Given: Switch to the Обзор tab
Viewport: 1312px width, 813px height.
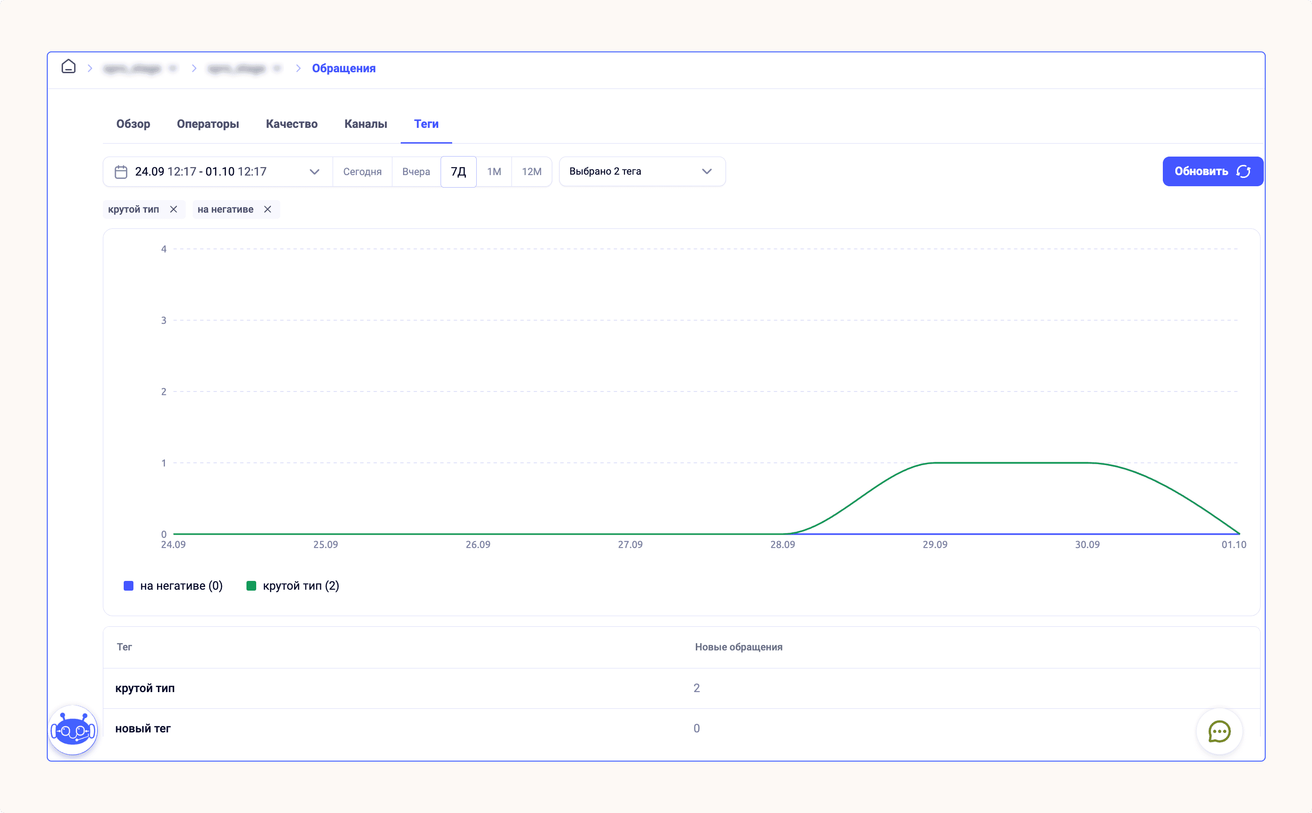Looking at the screenshot, I should [133, 124].
